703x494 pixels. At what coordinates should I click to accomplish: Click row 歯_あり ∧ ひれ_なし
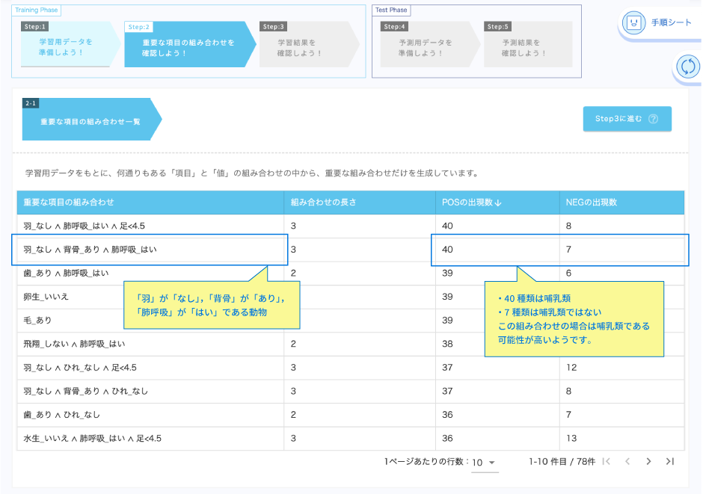pos(351,415)
